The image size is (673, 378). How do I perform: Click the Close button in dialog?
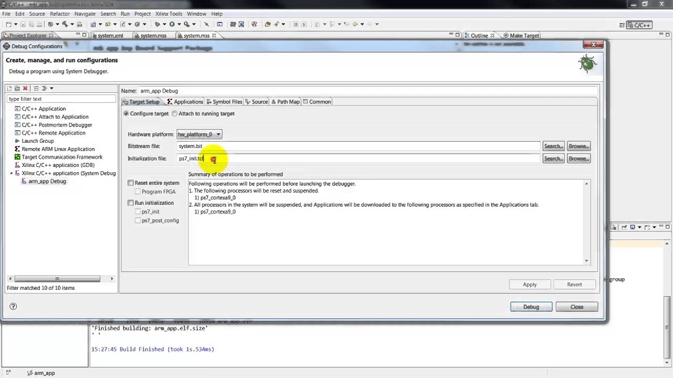pos(577,307)
